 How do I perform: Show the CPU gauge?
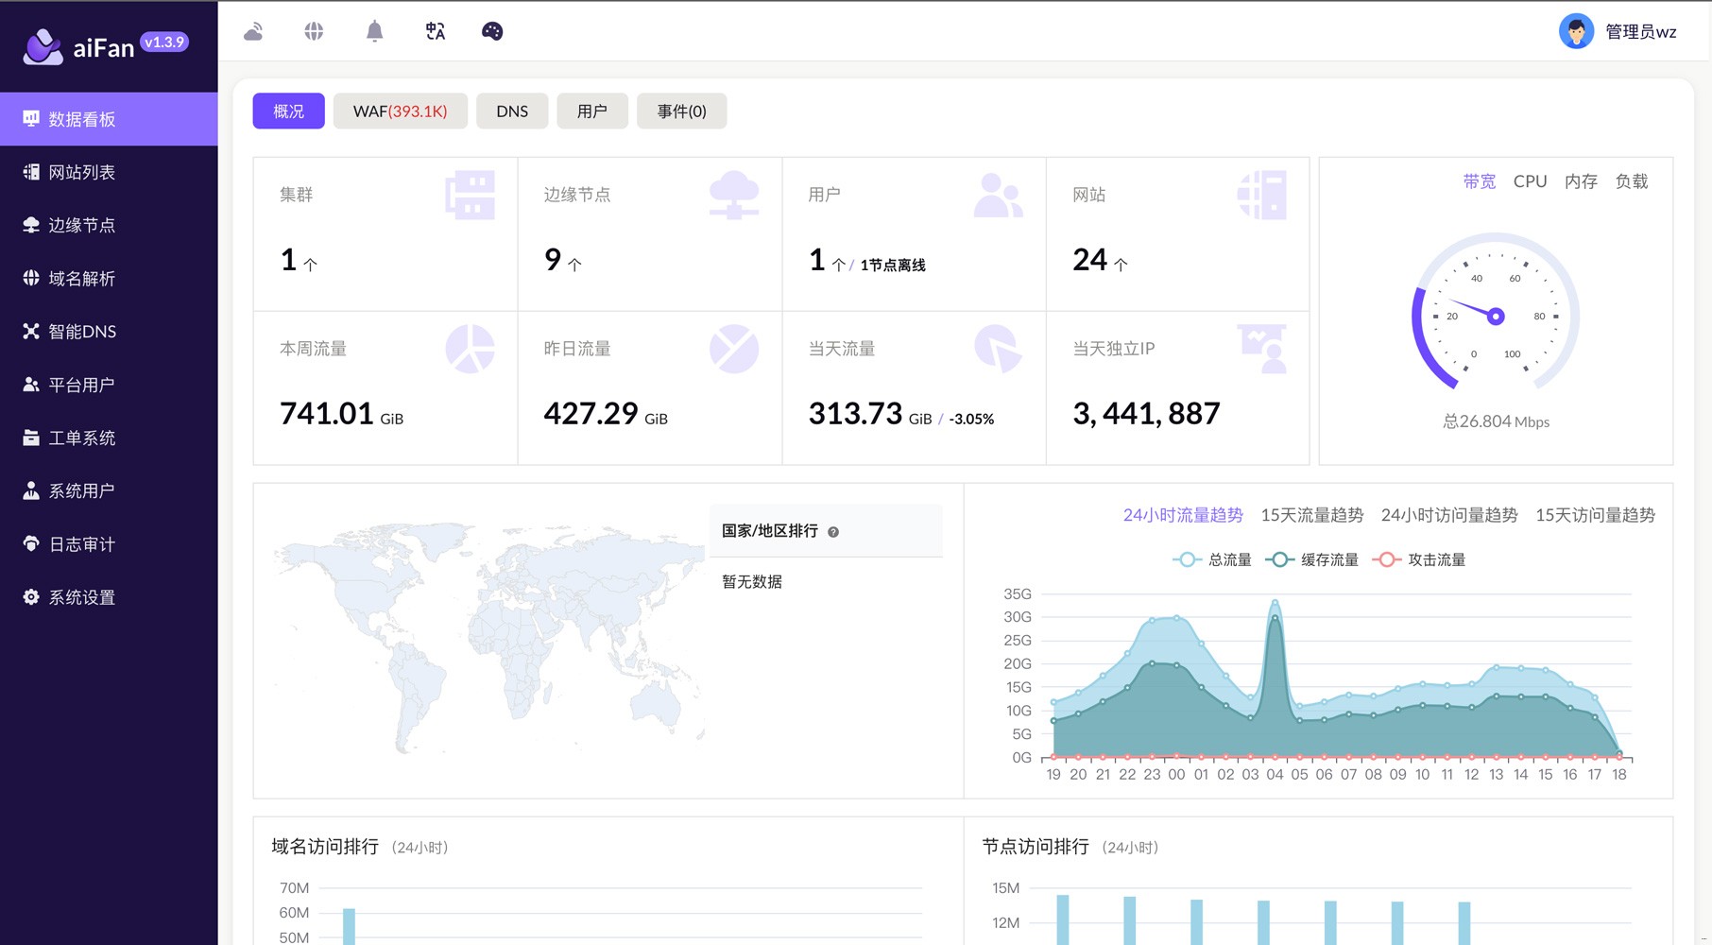click(1530, 181)
